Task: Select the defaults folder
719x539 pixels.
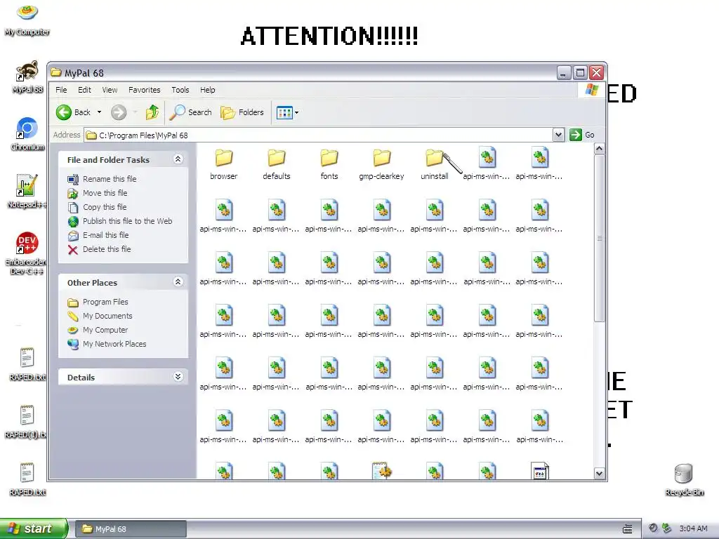Action: pos(277,164)
